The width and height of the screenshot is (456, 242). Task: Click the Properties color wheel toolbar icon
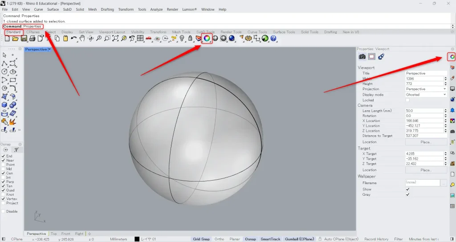(207, 39)
